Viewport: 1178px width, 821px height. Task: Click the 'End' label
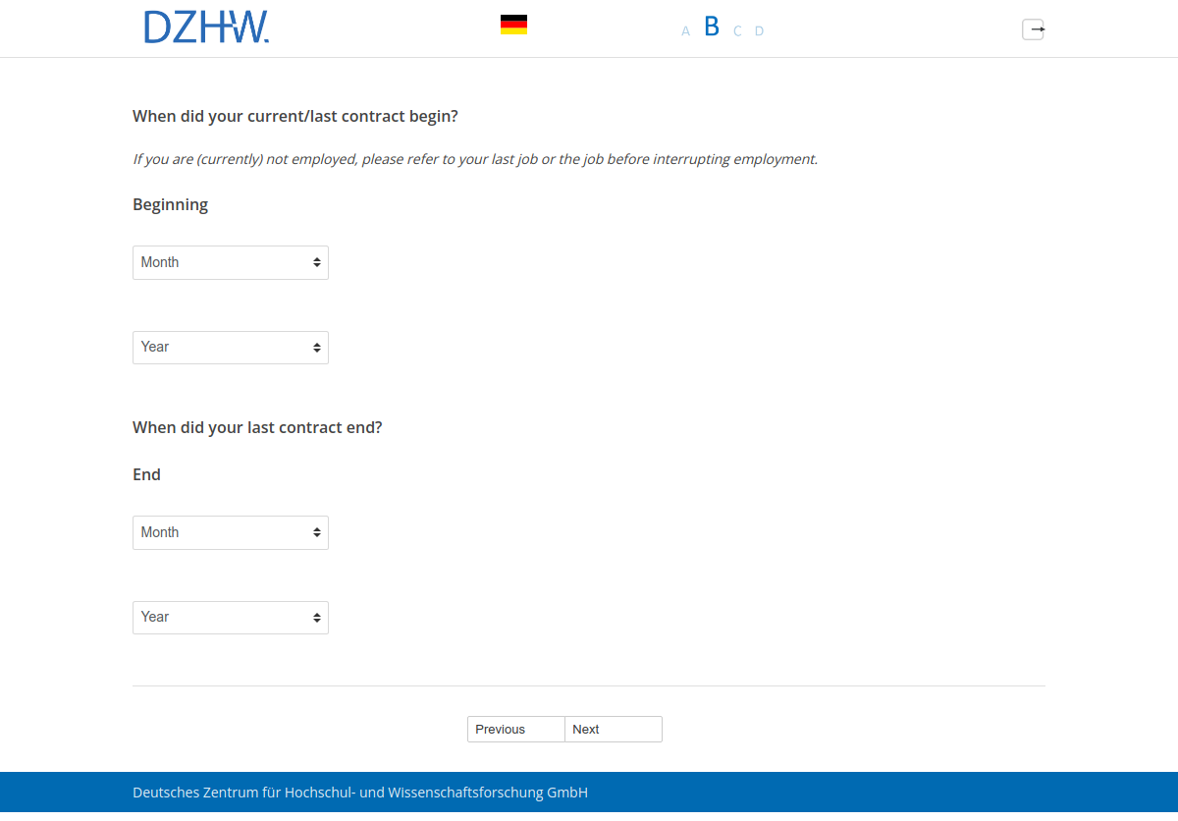(x=146, y=474)
